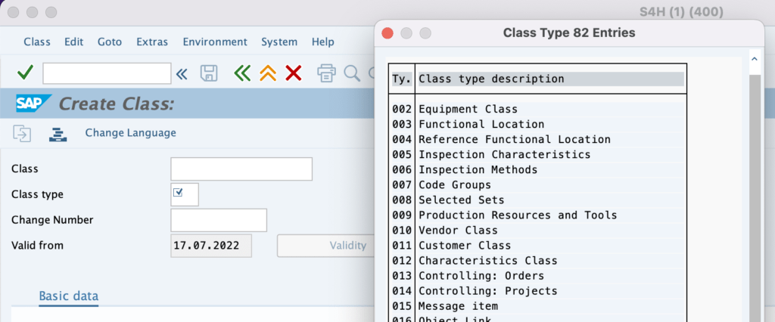Viewport: 775px width, 322px height.
Task: Click the SAP logo
Action: tap(33, 104)
